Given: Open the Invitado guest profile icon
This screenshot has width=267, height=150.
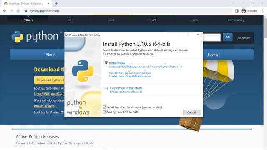Looking at the screenshot, I should [x=244, y=11].
